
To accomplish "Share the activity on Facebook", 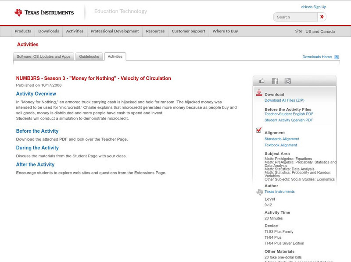I will click(275, 81).
